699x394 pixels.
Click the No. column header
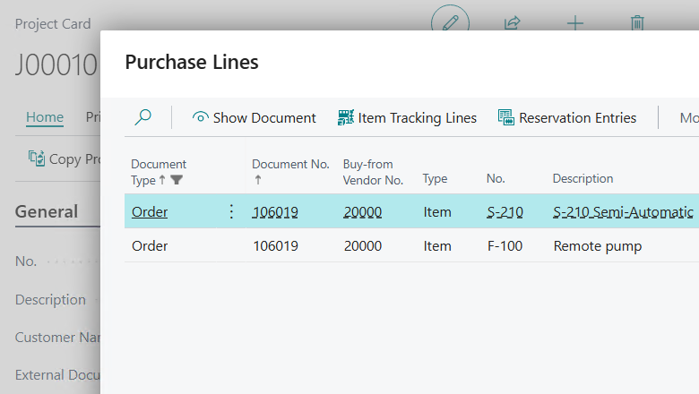point(496,178)
